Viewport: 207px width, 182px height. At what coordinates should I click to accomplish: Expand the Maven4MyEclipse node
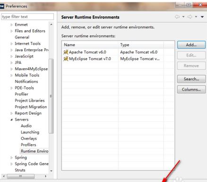pyautogui.click(x=11, y=69)
